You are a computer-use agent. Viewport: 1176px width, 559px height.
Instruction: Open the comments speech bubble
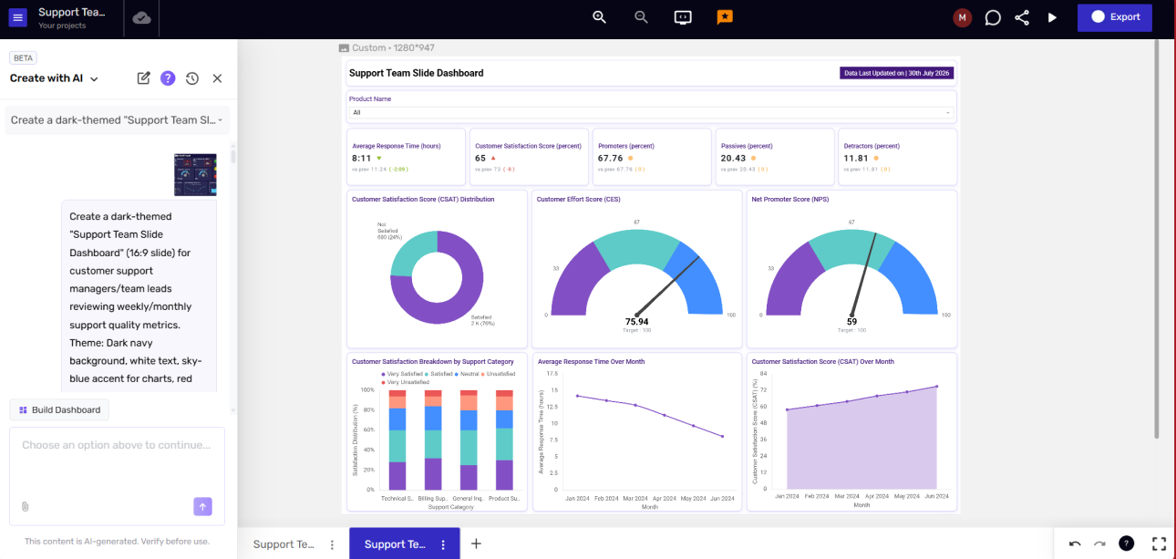coord(993,17)
